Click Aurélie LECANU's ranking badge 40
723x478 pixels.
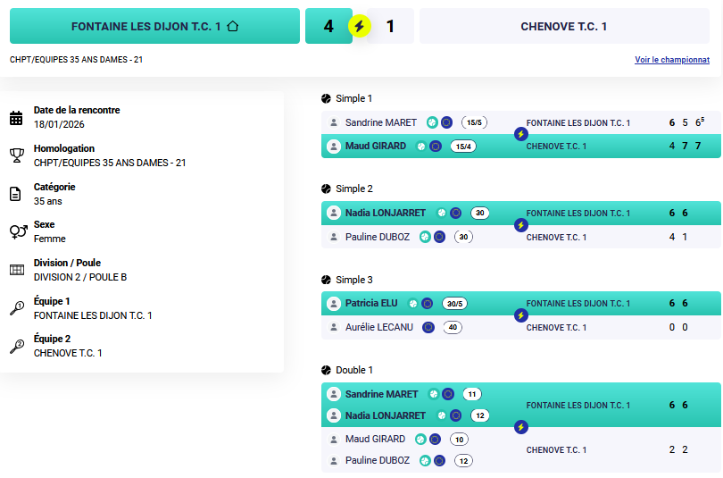[x=453, y=328]
